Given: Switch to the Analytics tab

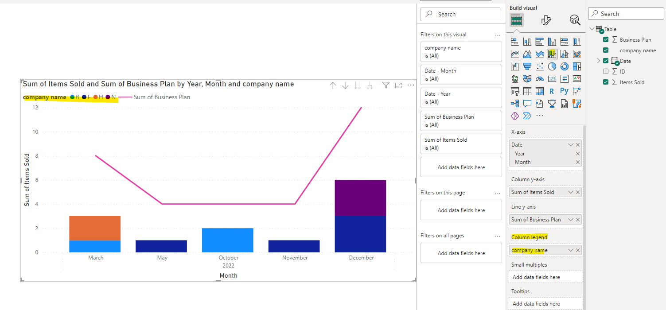Looking at the screenshot, I should pos(575,20).
